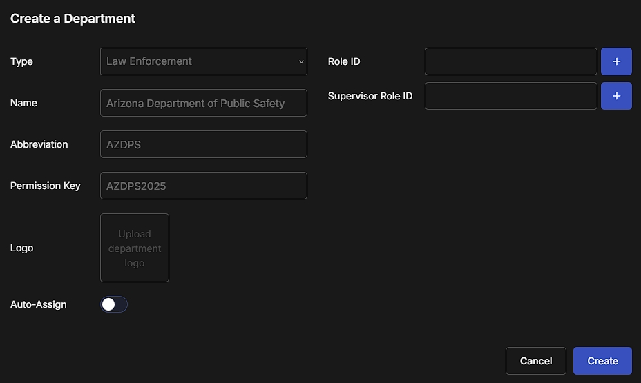
Task: Click the Abbreviation field label
Action: tap(39, 144)
